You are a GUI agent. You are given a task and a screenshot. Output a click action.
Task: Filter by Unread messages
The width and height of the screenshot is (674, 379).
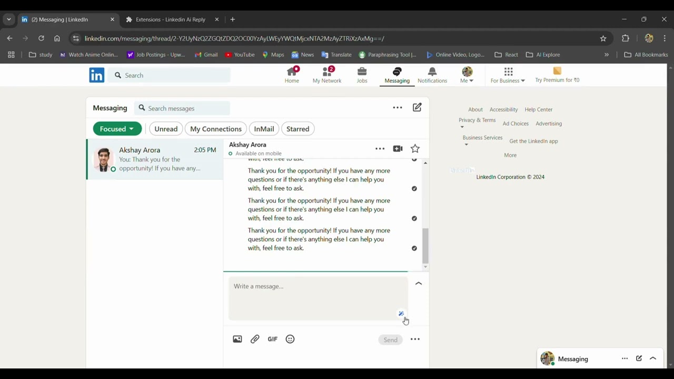[x=166, y=129]
